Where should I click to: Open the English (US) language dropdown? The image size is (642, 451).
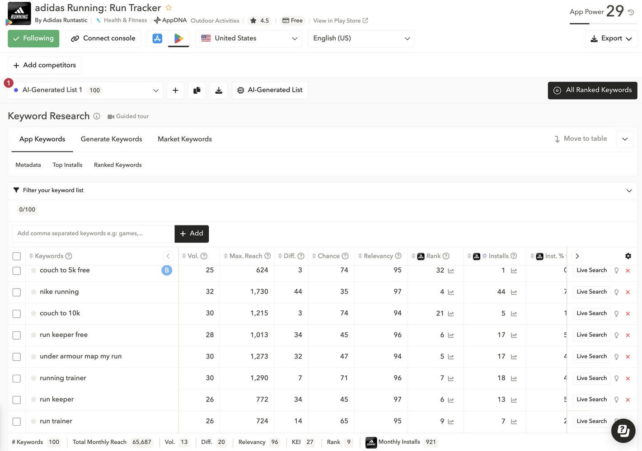pyautogui.click(x=361, y=38)
